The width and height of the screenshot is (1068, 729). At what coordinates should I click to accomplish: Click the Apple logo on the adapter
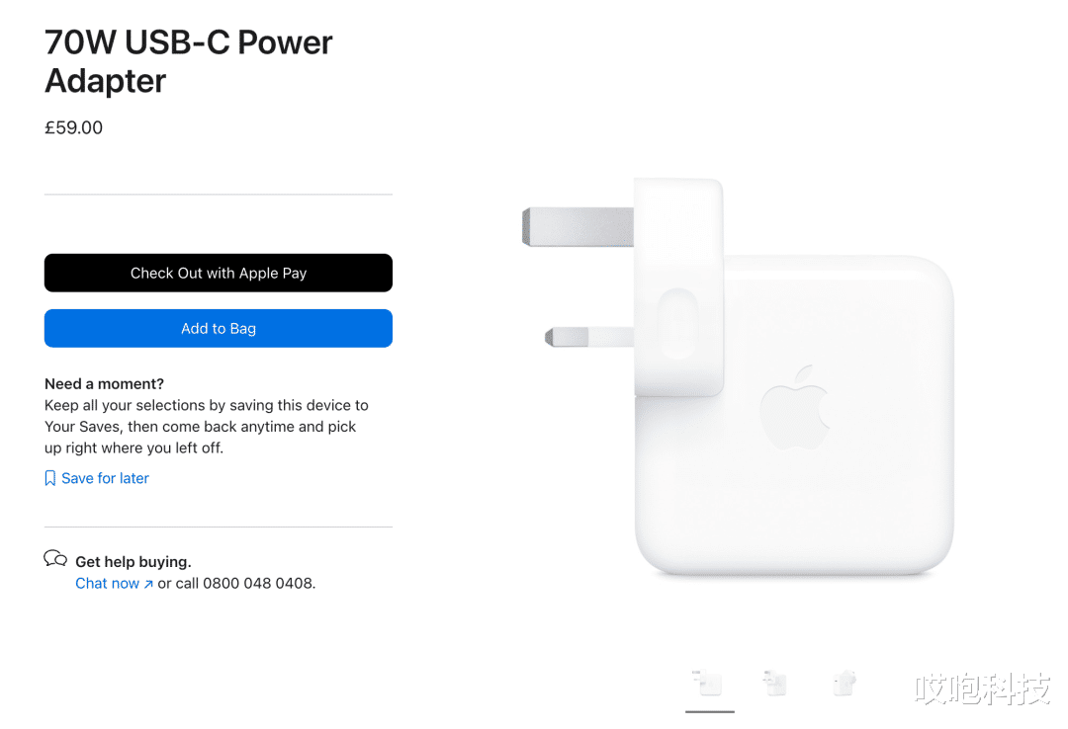point(795,407)
